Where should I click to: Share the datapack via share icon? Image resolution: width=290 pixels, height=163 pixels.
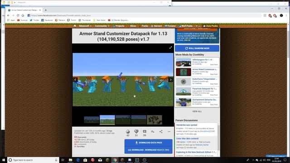(161, 132)
